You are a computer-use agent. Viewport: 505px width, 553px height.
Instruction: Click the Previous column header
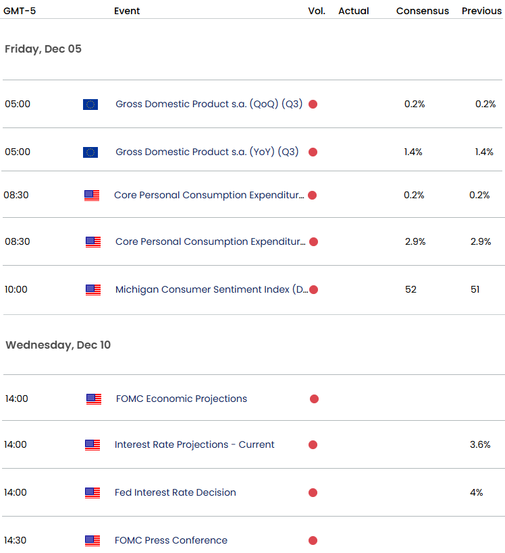click(481, 11)
